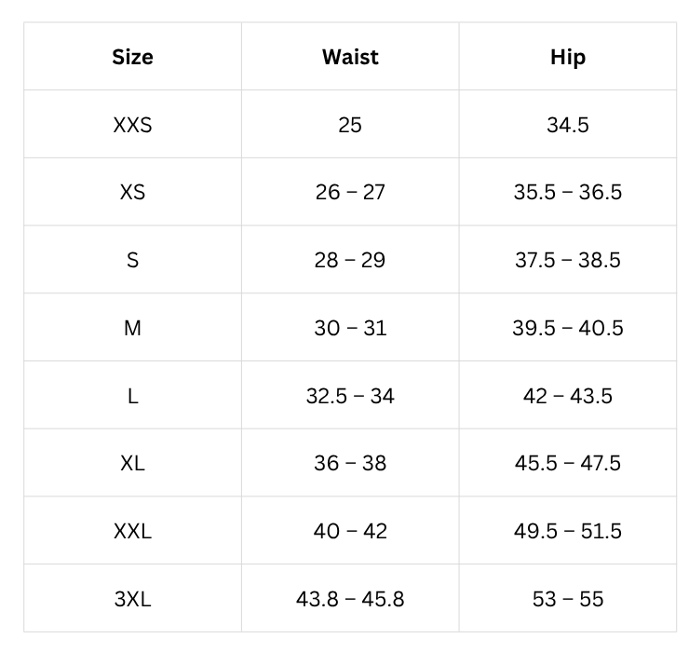The height and width of the screenshot is (652, 689).
Task: Click the Hip column header
Action: 567,57
